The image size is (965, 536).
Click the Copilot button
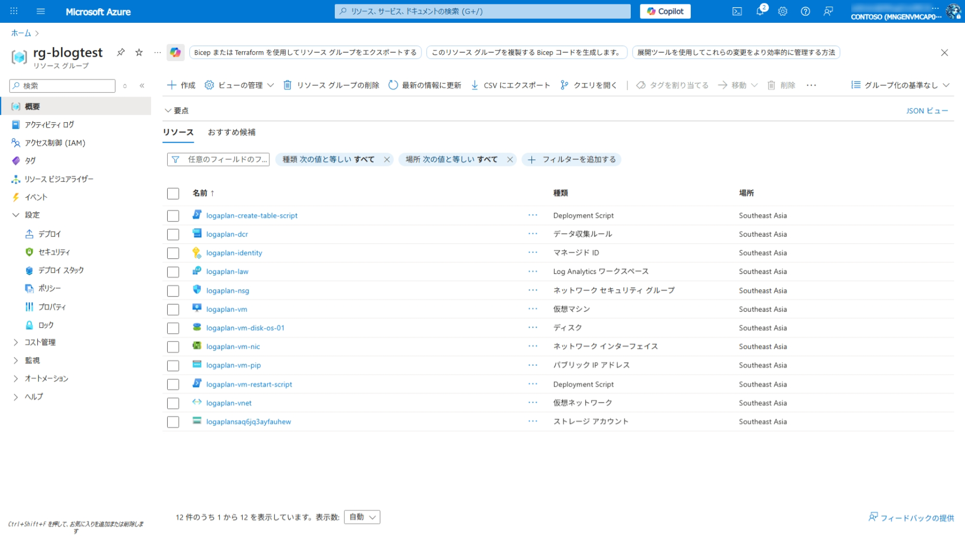pos(665,11)
